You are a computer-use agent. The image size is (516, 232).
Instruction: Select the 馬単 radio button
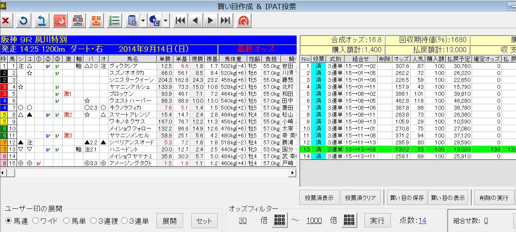(66, 220)
